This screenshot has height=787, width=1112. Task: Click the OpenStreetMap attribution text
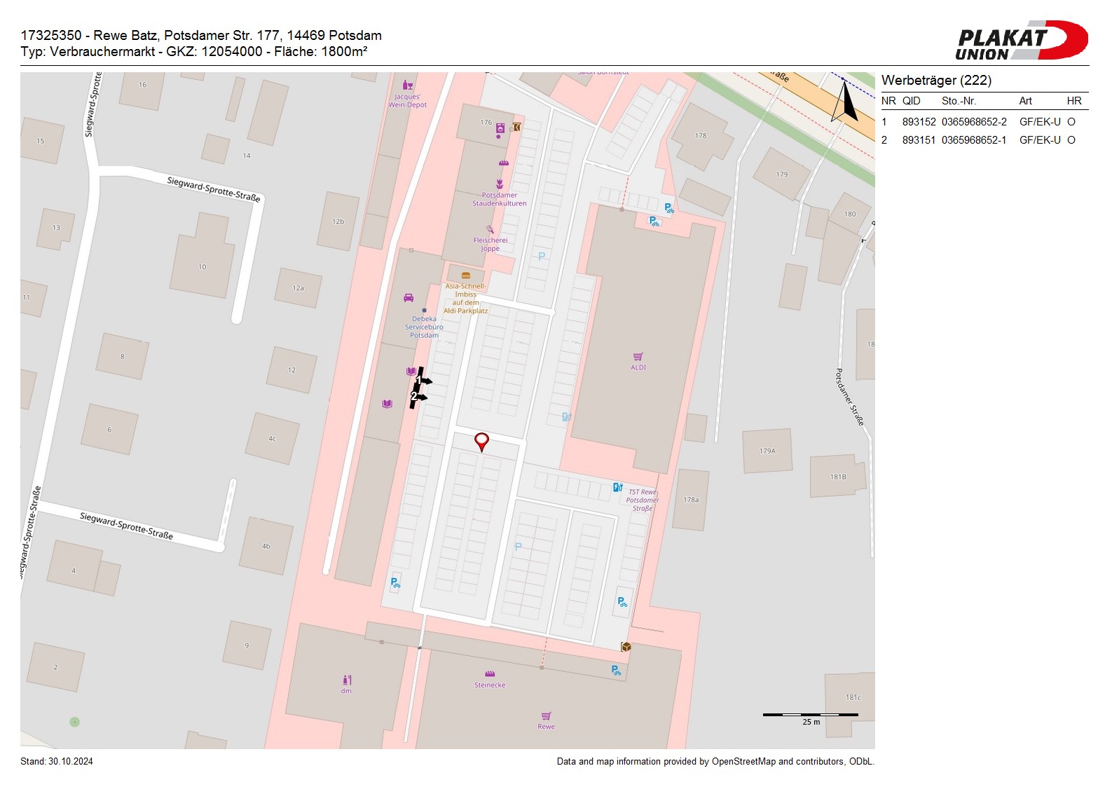[715, 762]
